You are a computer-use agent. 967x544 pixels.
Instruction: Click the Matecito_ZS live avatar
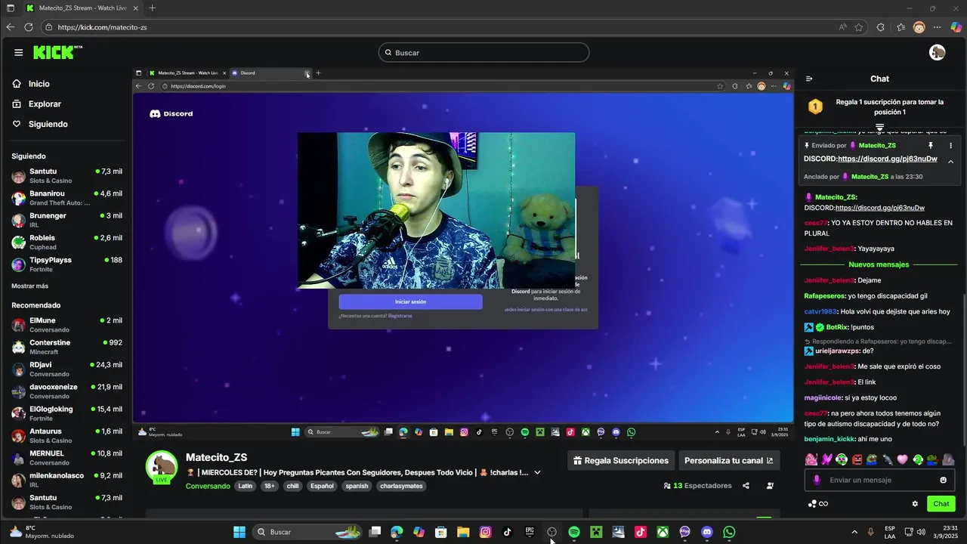[161, 467]
